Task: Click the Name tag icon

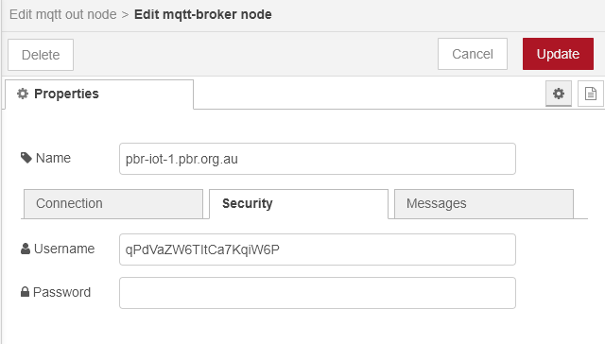Action: (26, 158)
